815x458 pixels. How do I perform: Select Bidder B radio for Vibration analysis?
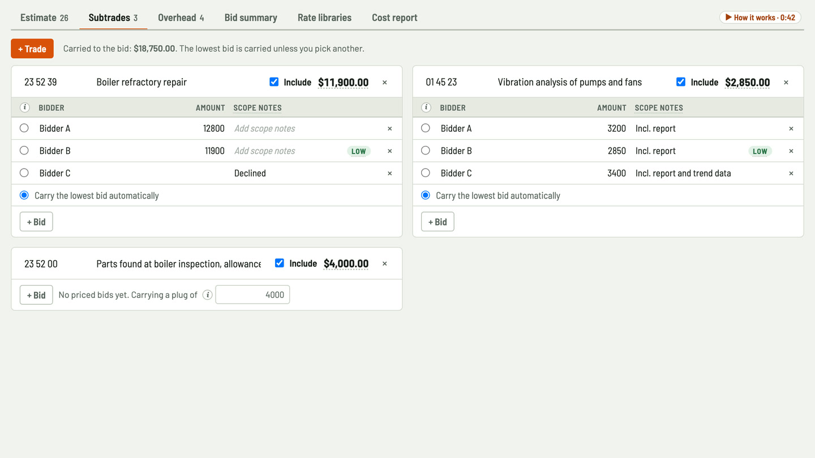tap(426, 150)
